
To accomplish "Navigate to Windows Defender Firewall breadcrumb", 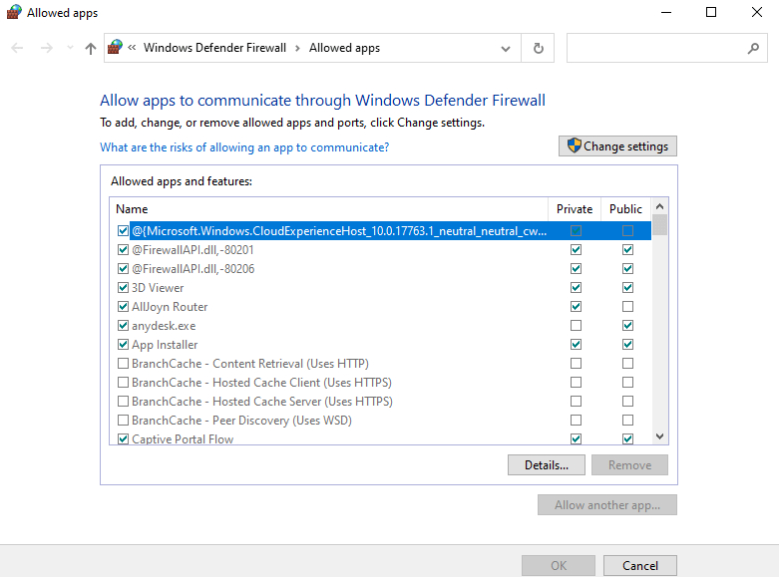I will (x=214, y=48).
